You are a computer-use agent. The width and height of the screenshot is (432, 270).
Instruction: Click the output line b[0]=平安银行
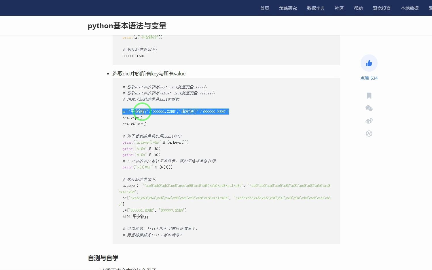[136, 216]
